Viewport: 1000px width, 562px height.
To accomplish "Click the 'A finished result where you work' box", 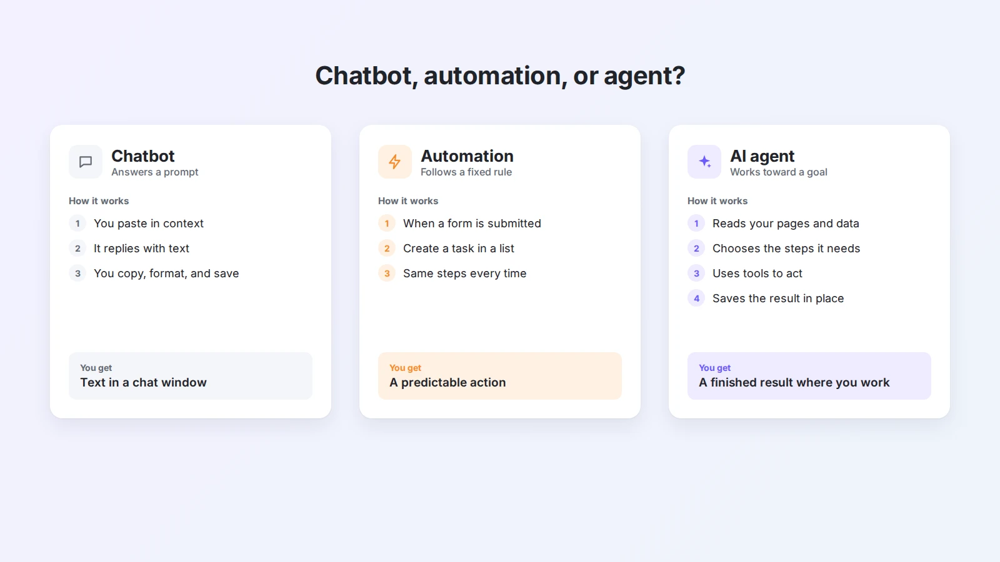I will pos(809,376).
